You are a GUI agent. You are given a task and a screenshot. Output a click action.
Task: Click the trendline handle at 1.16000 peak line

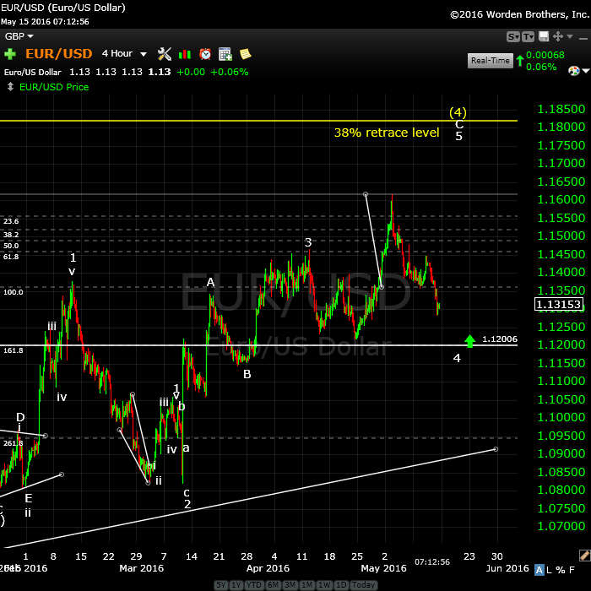366,194
